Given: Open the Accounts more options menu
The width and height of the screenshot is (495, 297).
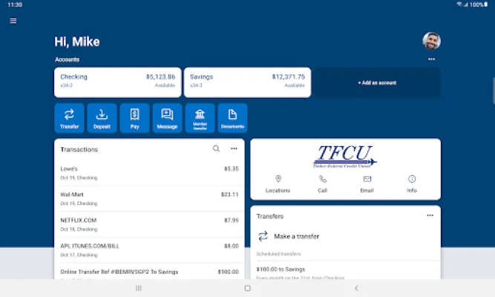Looking at the screenshot, I should 431,59.
